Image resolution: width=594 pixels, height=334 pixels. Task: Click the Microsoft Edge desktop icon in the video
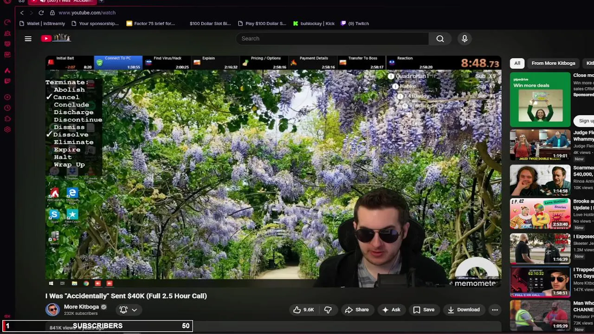point(72,195)
